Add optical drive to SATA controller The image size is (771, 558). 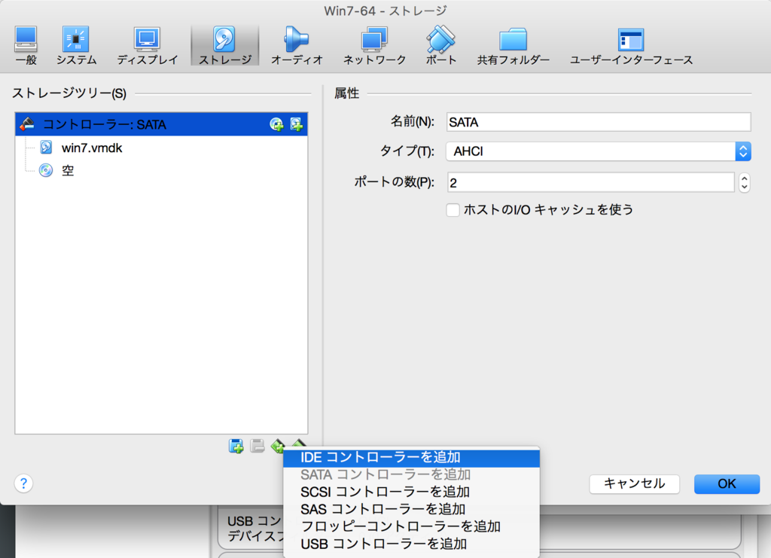276,124
